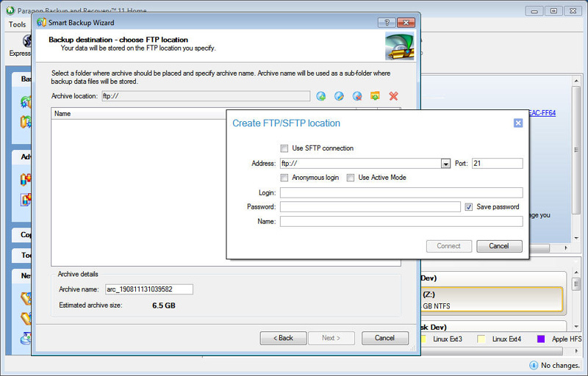Click the info icon next to No changes

tap(534, 365)
